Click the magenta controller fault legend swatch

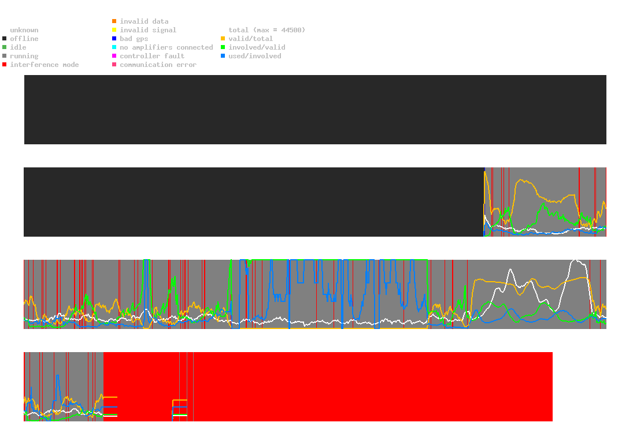pyautogui.click(x=114, y=56)
